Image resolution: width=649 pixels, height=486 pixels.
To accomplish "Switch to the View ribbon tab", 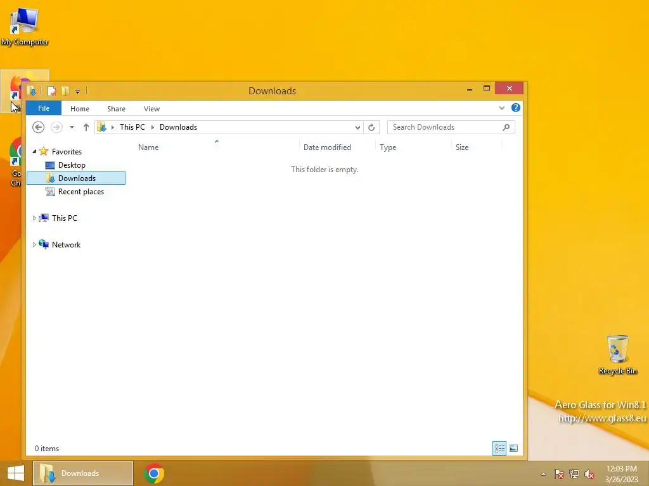I will coord(151,109).
